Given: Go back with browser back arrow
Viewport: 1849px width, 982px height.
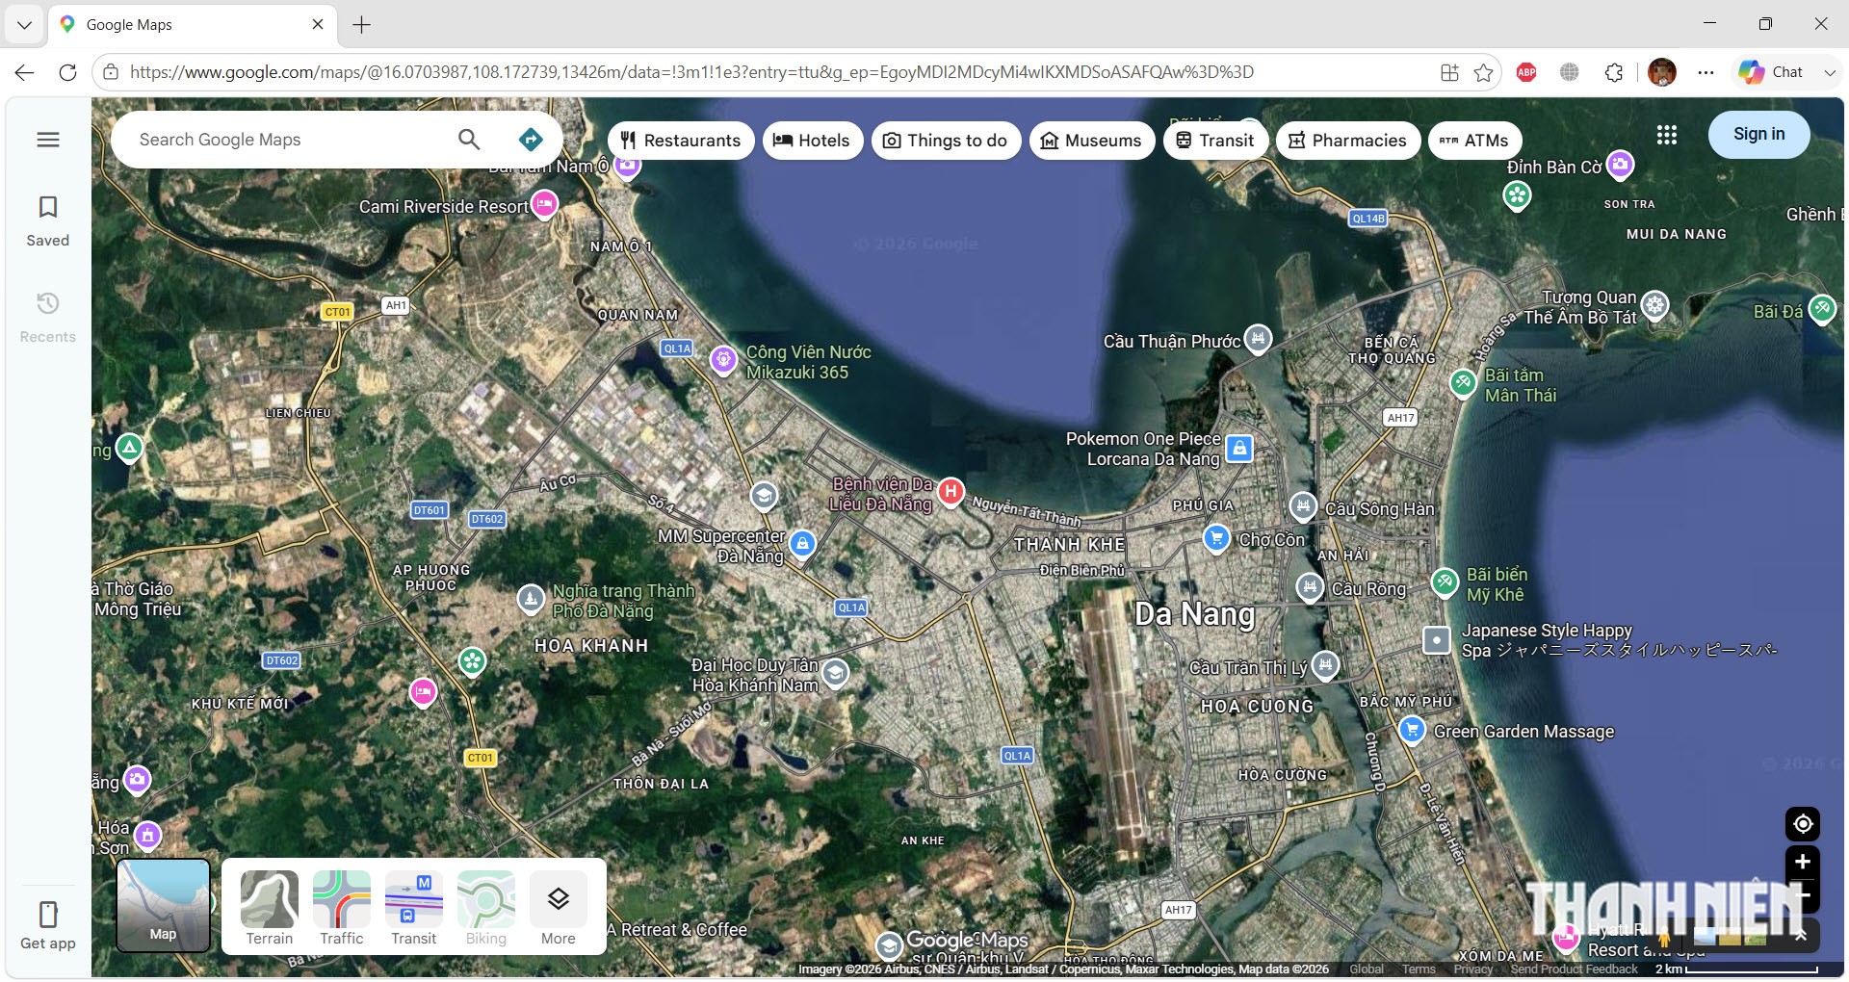Looking at the screenshot, I should click(x=25, y=72).
